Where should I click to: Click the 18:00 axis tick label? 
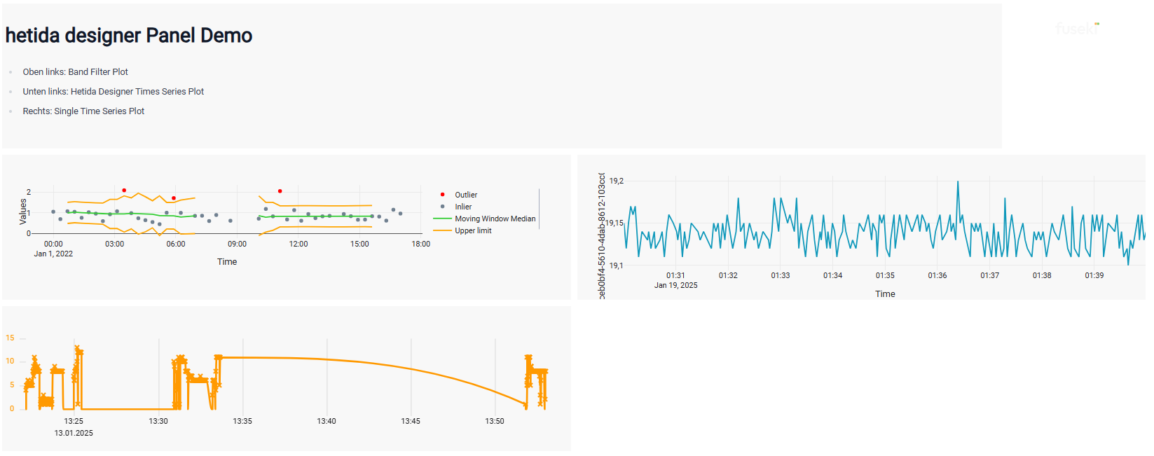point(421,244)
